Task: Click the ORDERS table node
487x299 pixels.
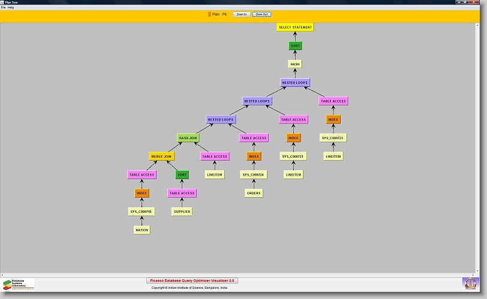Action: [x=254, y=193]
